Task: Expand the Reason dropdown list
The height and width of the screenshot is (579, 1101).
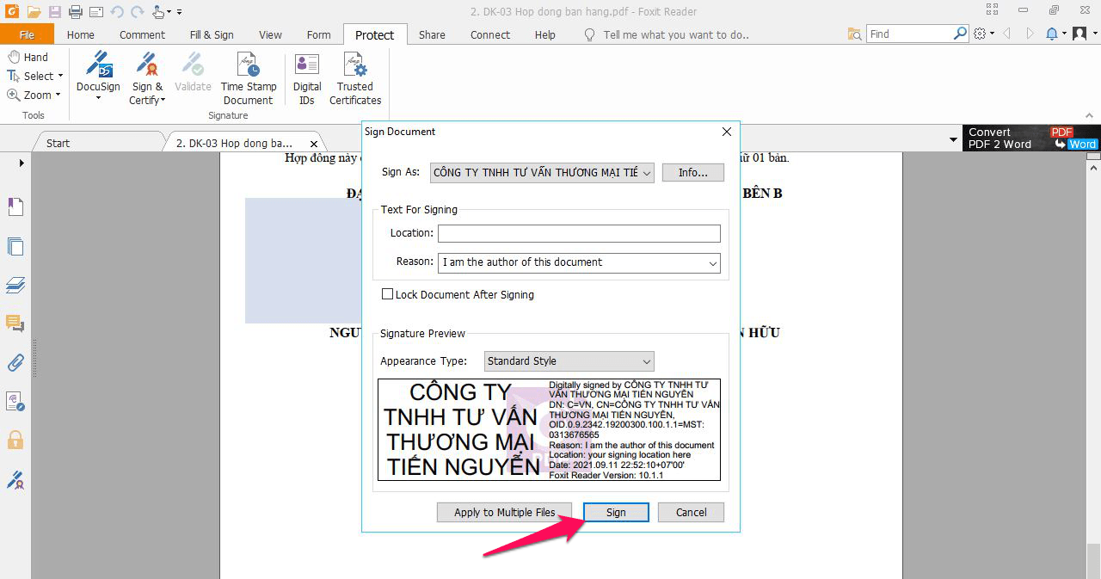Action: 711,262
